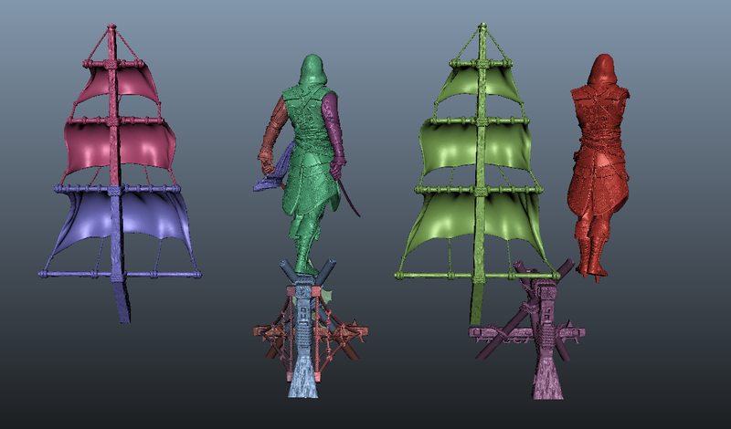731x429 pixels.
Task: Select the purple right arm of green figure
Action: 334,134
